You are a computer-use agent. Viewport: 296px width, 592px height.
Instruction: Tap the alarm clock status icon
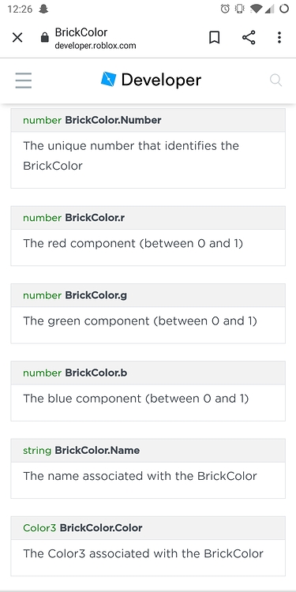pyautogui.click(x=225, y=9)
